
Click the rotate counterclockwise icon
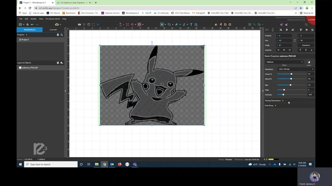point(225,25)
